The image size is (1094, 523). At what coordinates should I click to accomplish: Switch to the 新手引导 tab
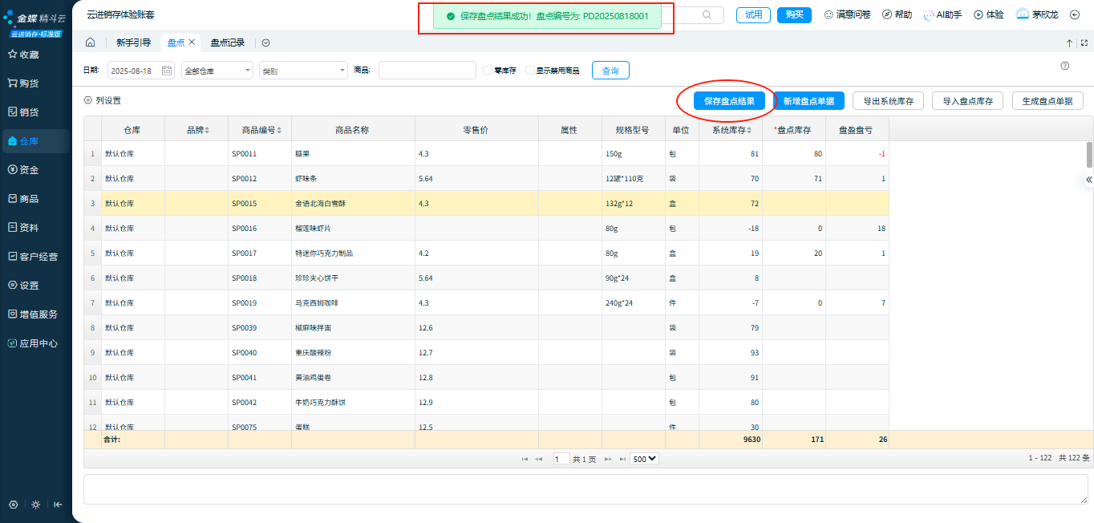click(x=133, y=43)
